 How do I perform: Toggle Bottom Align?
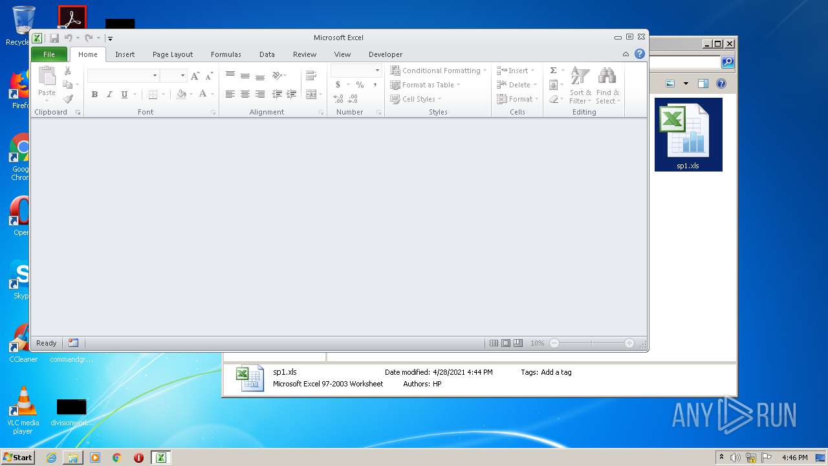(260, 76)
